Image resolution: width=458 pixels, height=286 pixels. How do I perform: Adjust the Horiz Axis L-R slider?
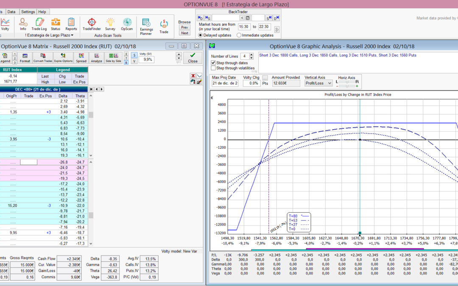347,82
